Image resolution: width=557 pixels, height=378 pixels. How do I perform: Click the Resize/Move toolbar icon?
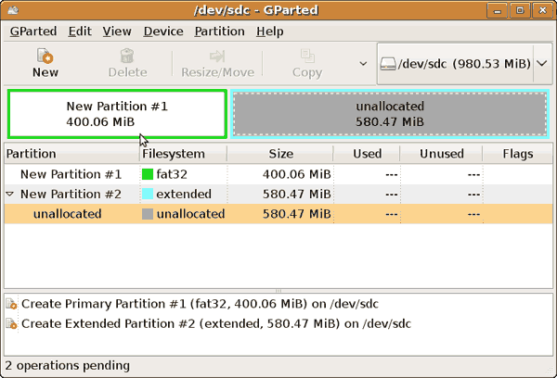217,56
